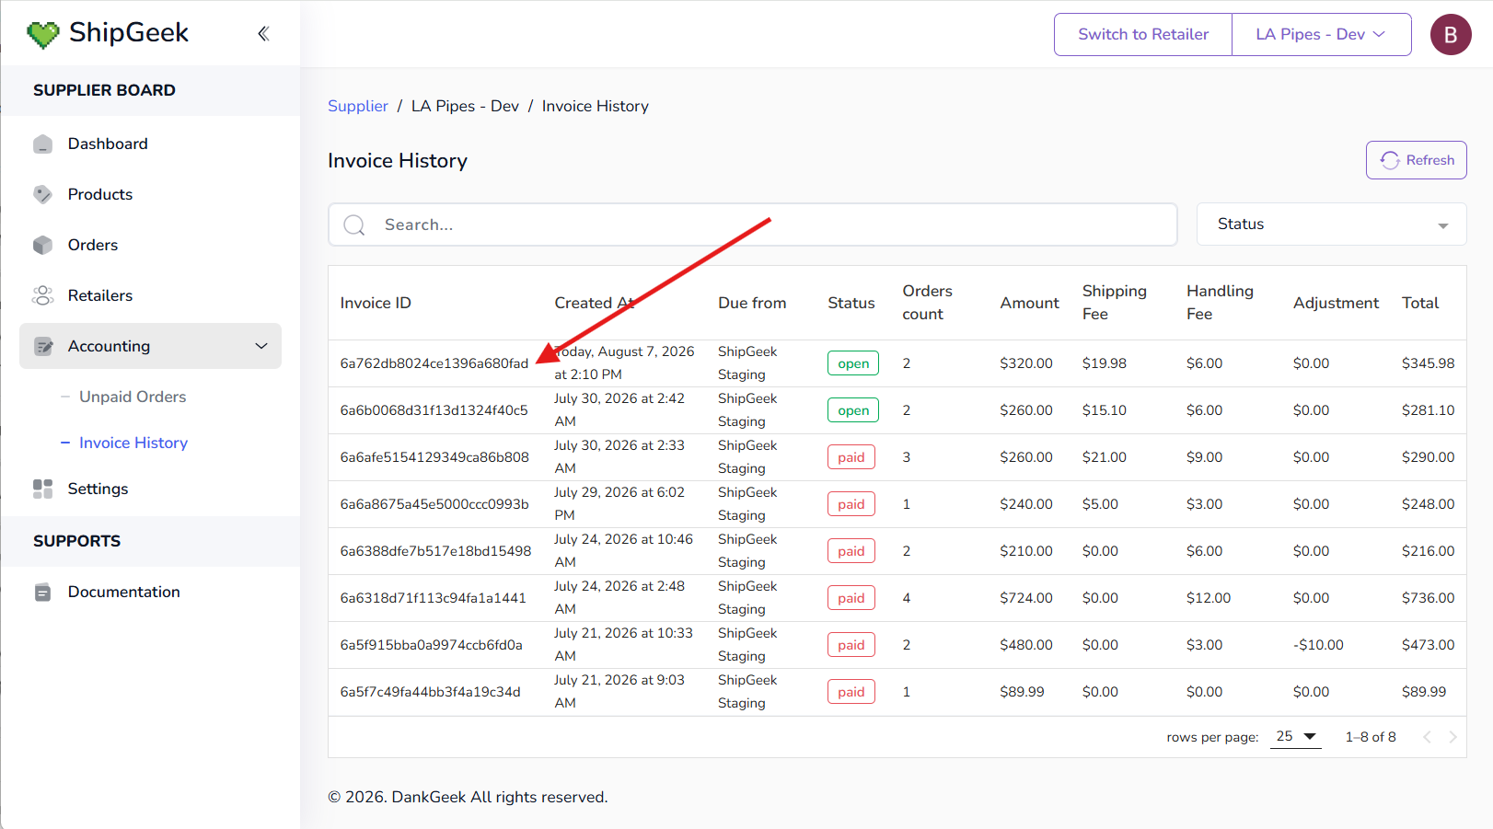Open the Status filter dropdown
The width and height of the screenshot is (1493, 829).
(1331, 225)
